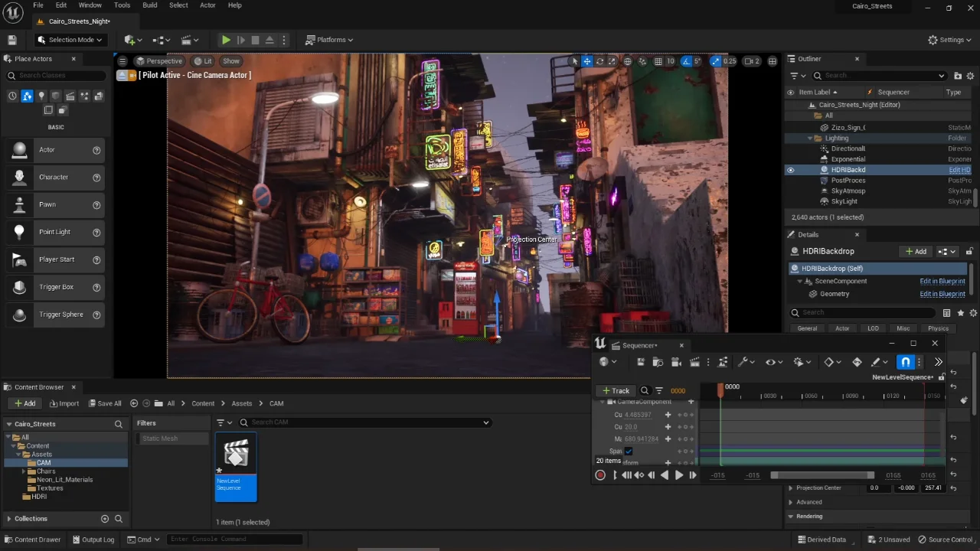Image resolution: width=980 pixels, height=551 pixels.
Task: Hide HDRIBackdrop using its eye icon
Action: [790, 170]
